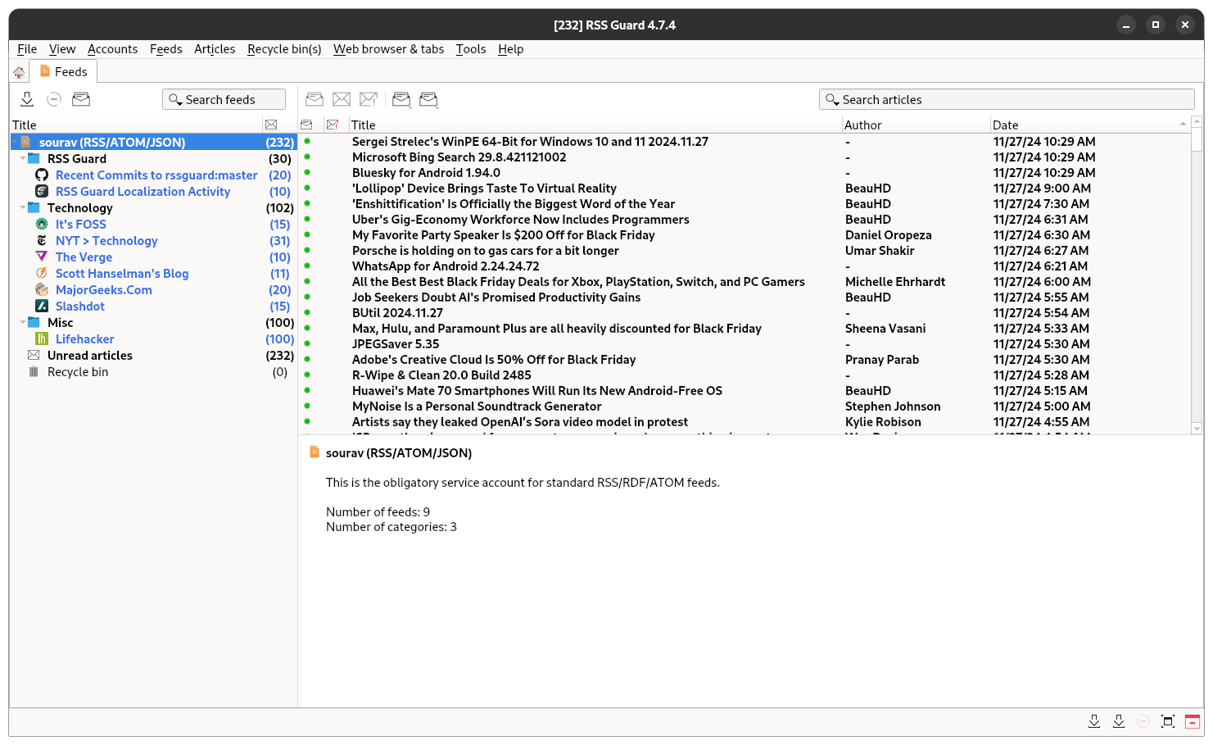Click the red alternative article viewer icon
This screenshot has height=745, width=1213.
point(1193,721)
